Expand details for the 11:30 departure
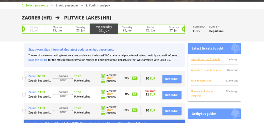Viewport: 264px width, 123px height. click(x=24, y=95)
